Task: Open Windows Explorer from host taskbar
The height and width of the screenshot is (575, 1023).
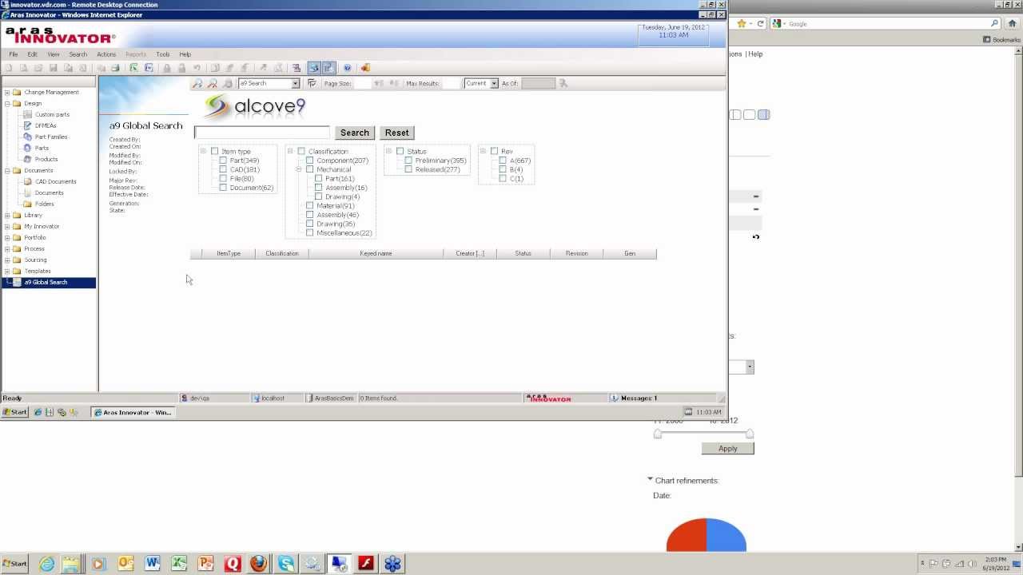Action: 72,564
